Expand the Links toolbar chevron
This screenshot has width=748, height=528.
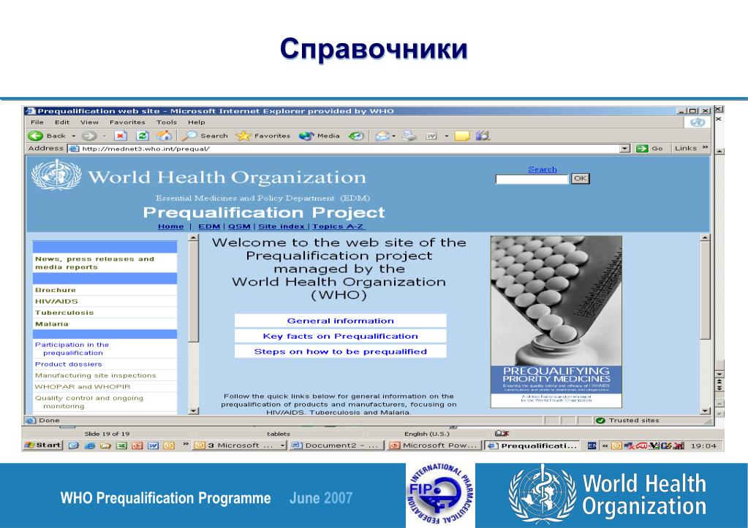click(x=706, y=148)
